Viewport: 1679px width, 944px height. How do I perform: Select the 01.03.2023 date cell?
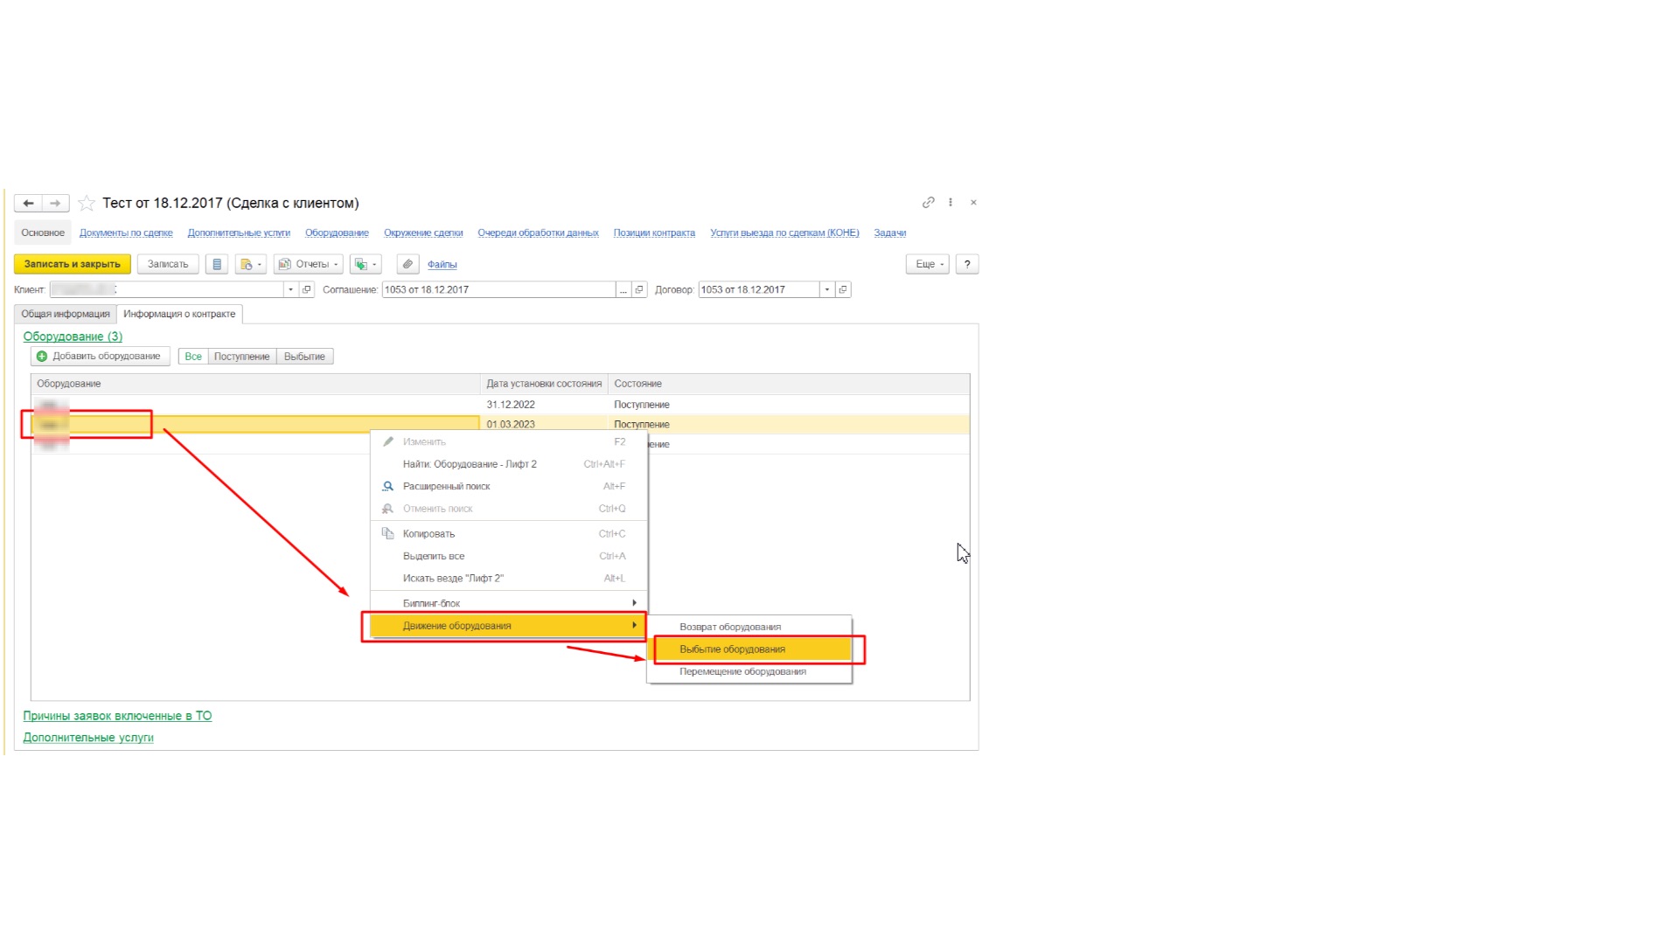click(x=544, y=424)
